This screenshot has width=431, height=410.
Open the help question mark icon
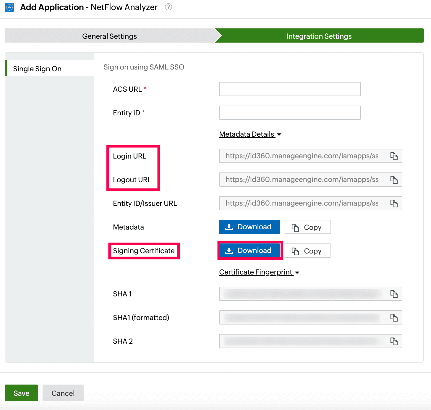168,7
